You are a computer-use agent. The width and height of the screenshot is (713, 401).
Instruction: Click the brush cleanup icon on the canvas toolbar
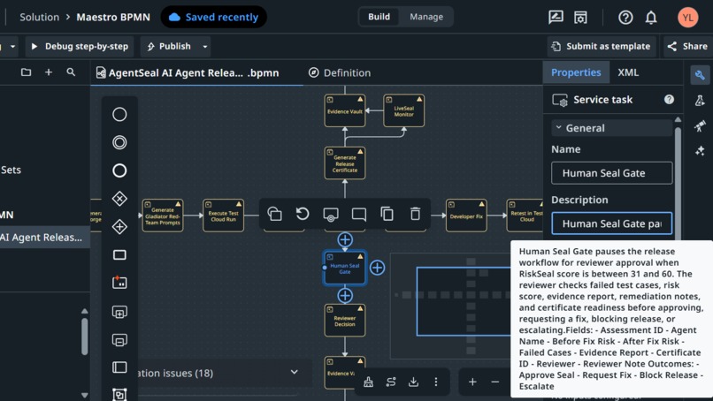point(368,382)
